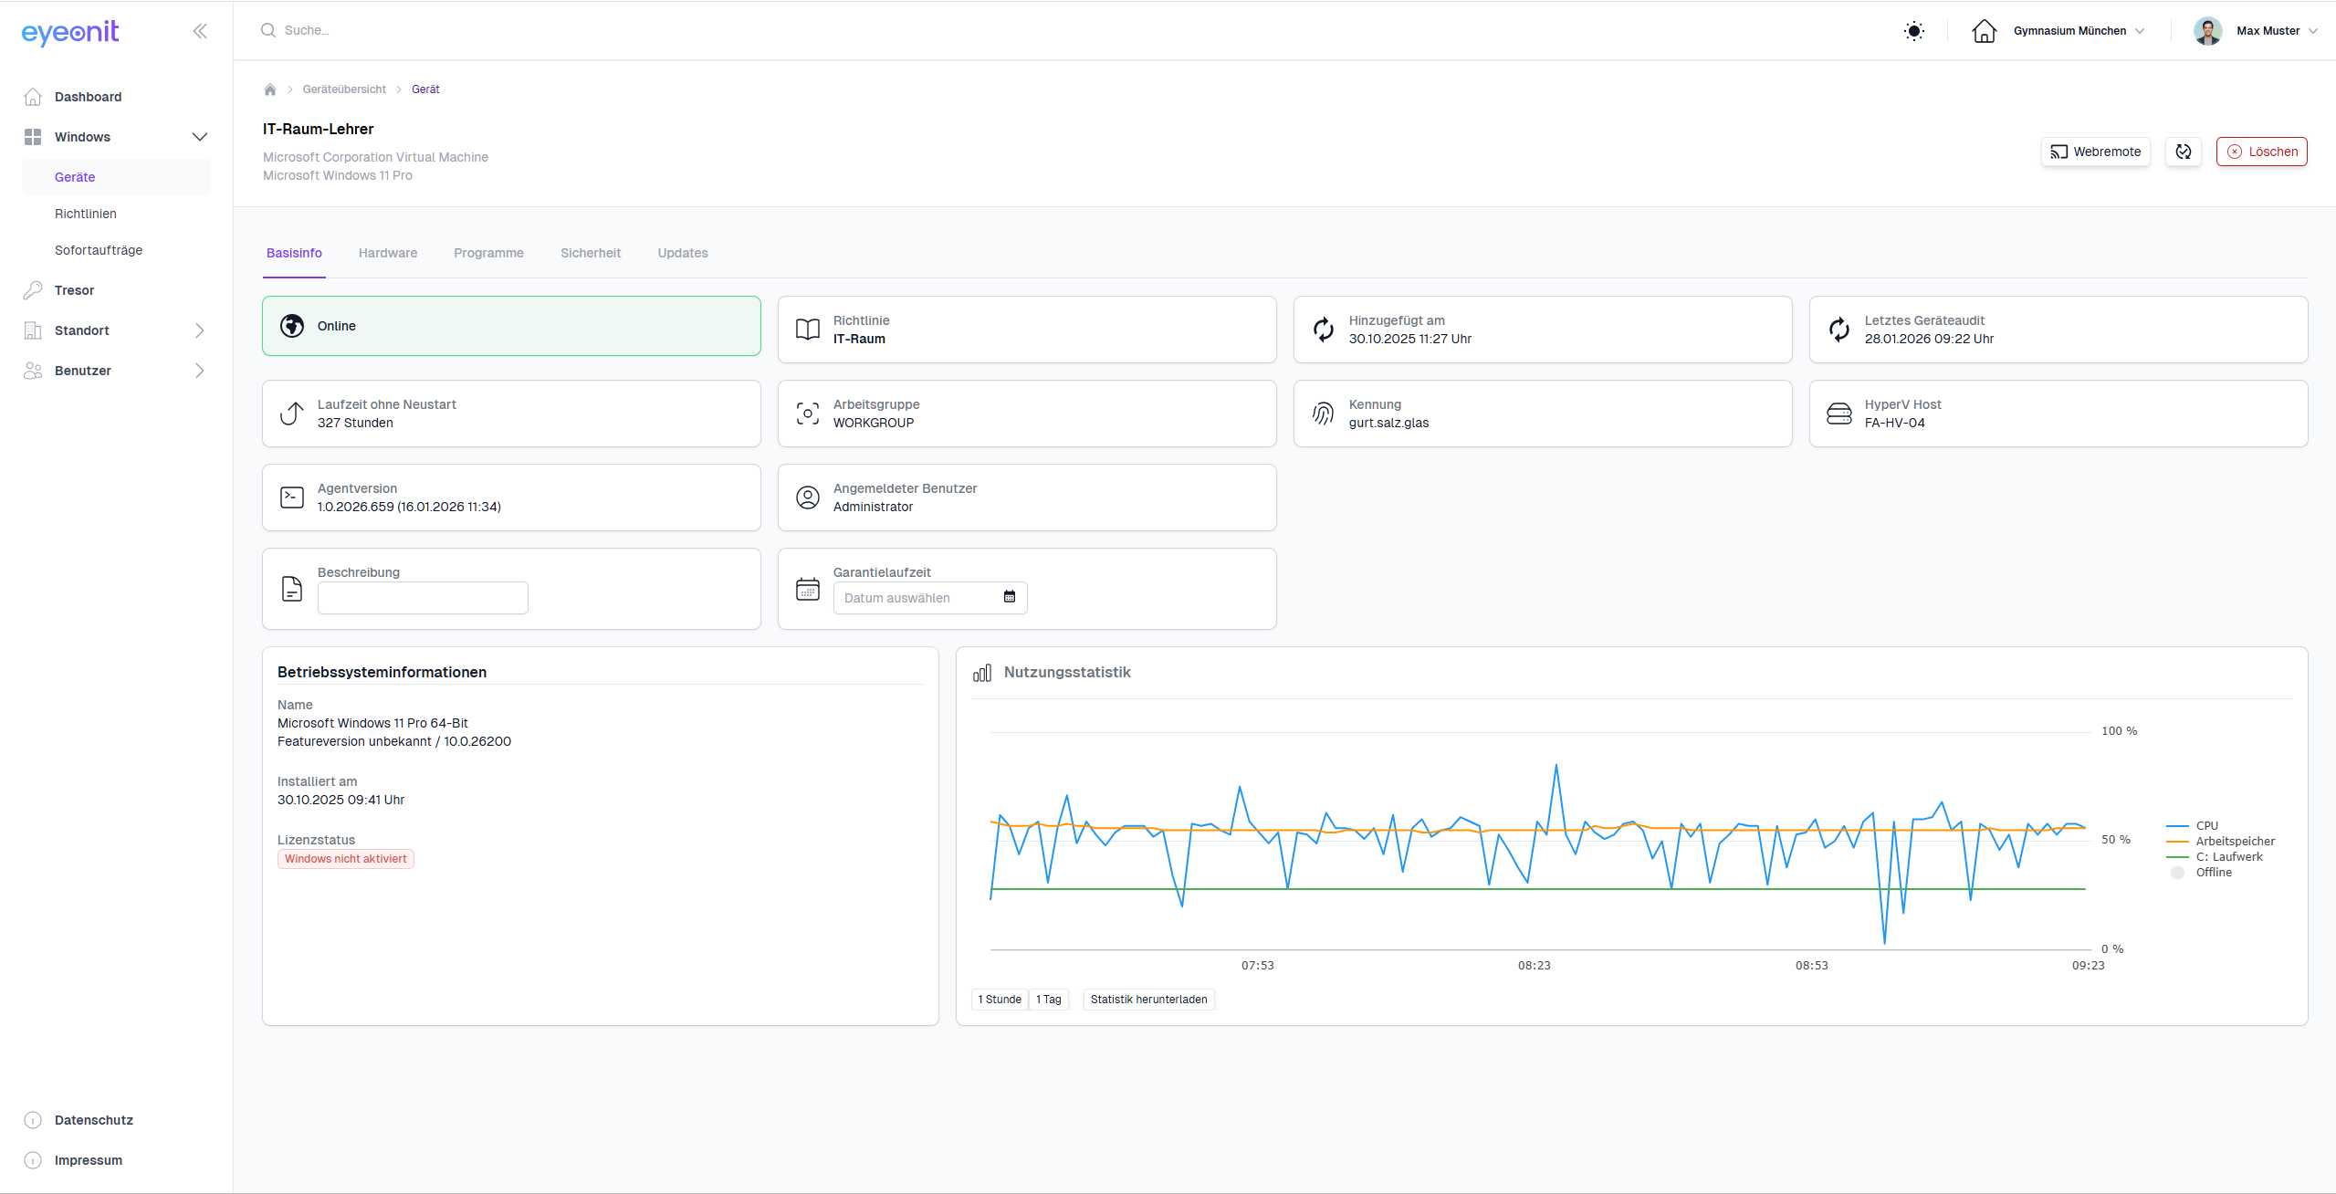Open the calendar picker icon in Garantielaufzeit
The width and height of the screenshot is (2336, 1194).
(x=1010, y=597)
